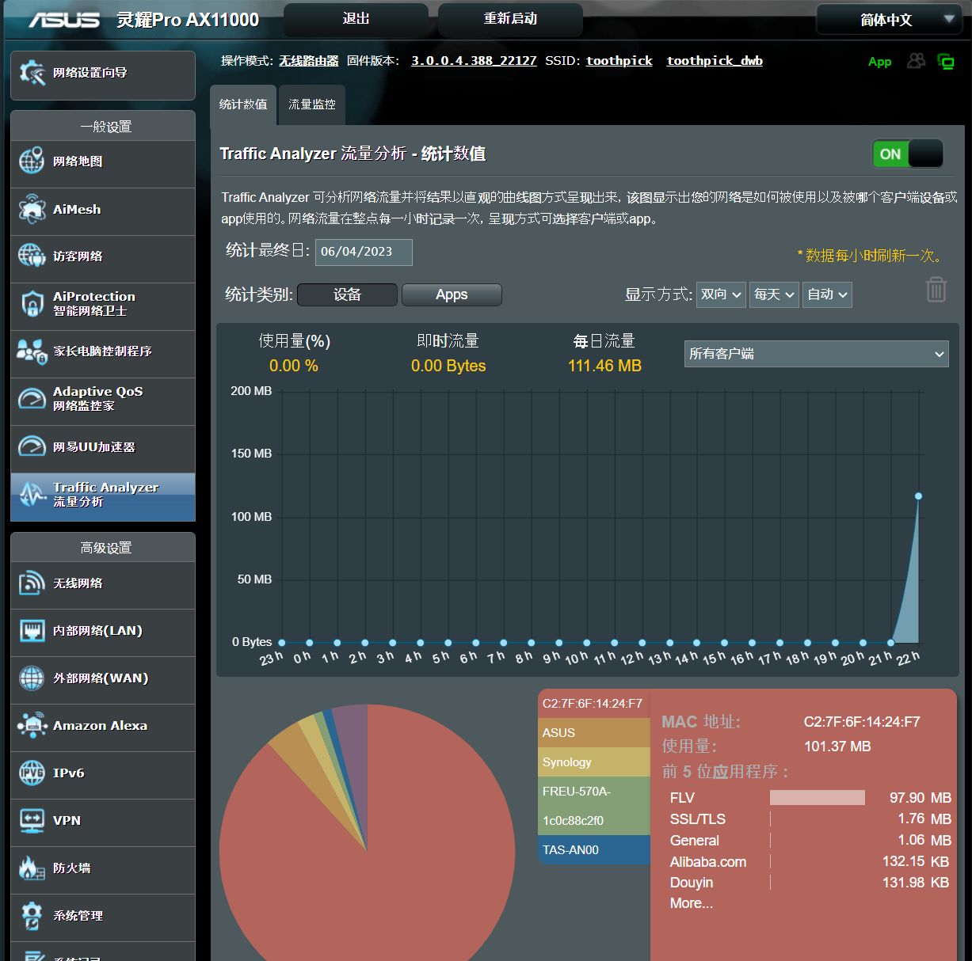Click the trash can delete-data icon
Image resolution: width=972 pixels, height=961 pixels.
click(936, 289)
